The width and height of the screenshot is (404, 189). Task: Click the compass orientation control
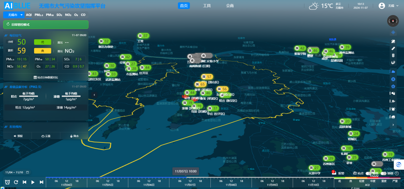click(393, 21)
